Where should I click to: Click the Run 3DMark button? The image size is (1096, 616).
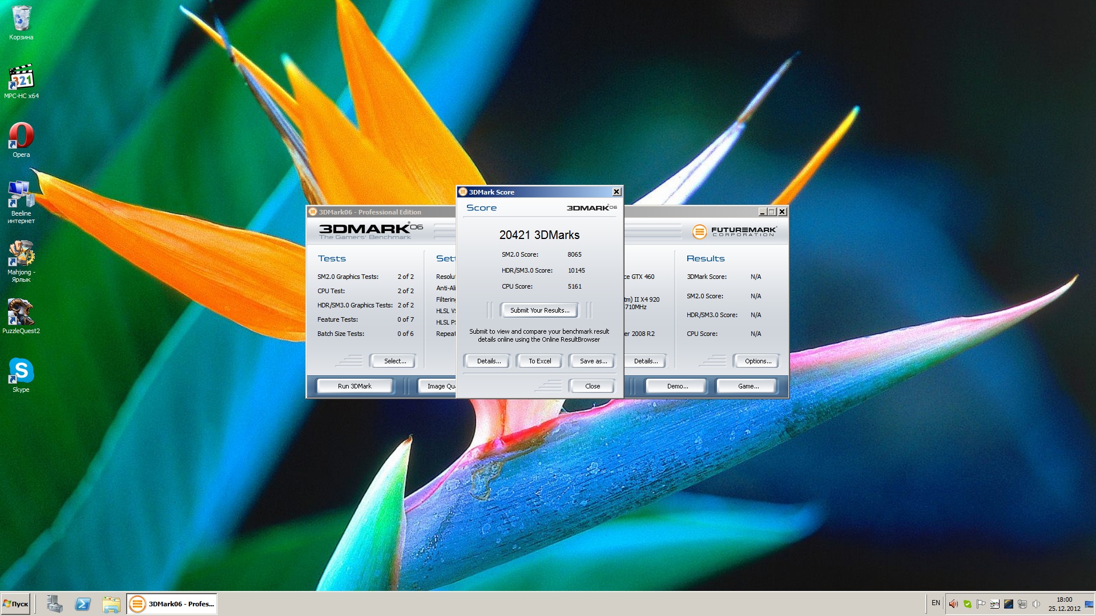[354, 386]
